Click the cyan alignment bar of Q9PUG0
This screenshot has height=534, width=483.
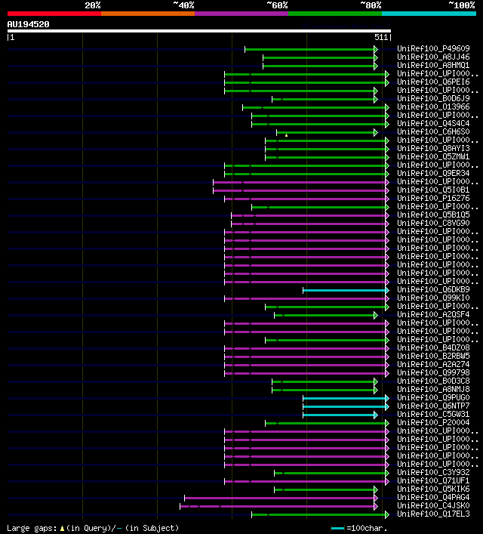(344, 399)
